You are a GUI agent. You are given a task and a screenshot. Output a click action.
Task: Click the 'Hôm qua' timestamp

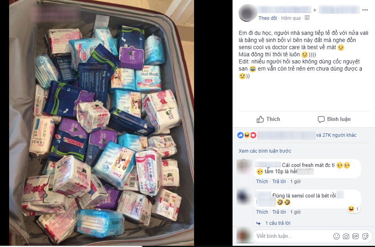click(x=291, y=18)
